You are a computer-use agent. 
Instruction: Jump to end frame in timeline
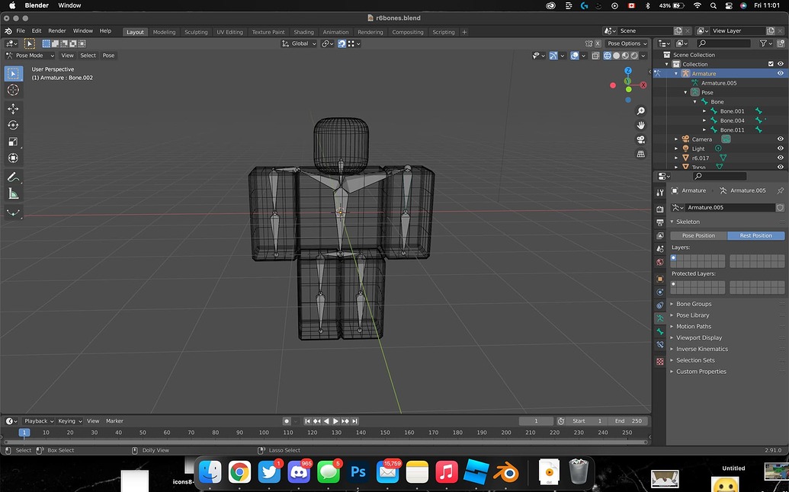[354, 421]
